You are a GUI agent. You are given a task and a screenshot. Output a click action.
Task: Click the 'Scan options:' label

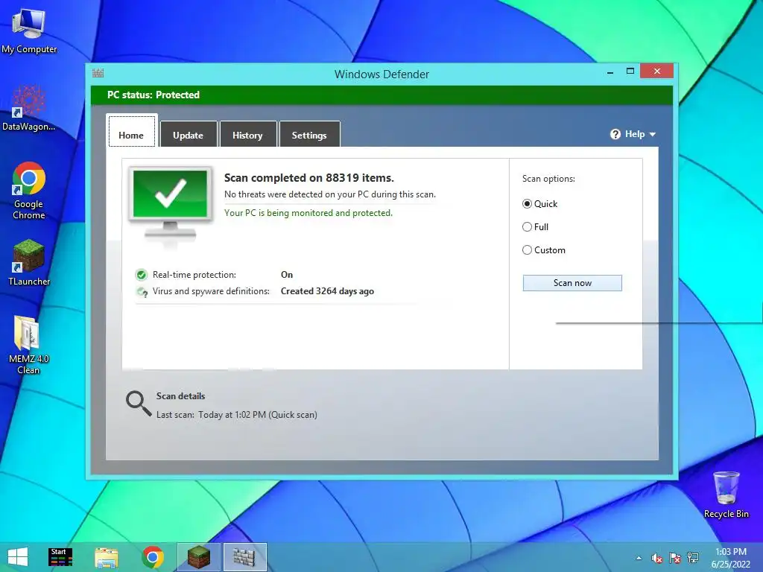click(548, 179)
